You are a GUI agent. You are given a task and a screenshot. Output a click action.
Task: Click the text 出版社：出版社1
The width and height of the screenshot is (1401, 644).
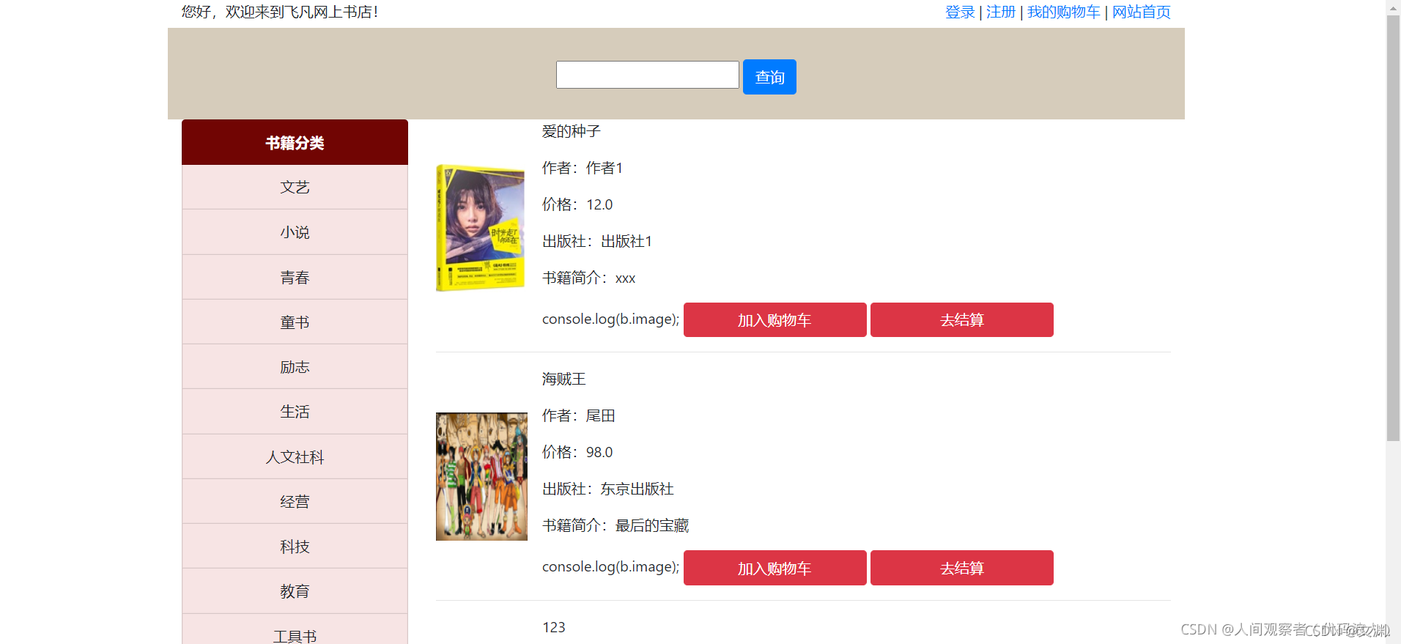(597, 241)
